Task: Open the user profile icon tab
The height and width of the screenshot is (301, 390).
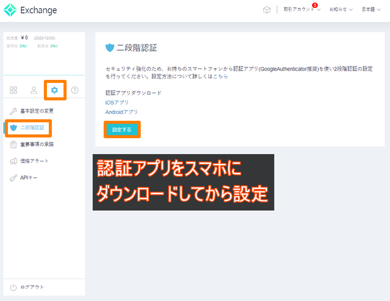Action: point(34,90)
